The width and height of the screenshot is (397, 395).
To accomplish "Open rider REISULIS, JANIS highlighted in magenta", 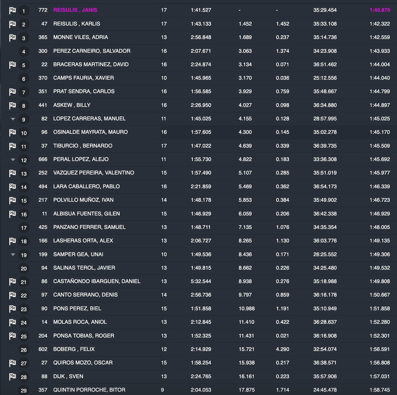I will coord(75,10).
